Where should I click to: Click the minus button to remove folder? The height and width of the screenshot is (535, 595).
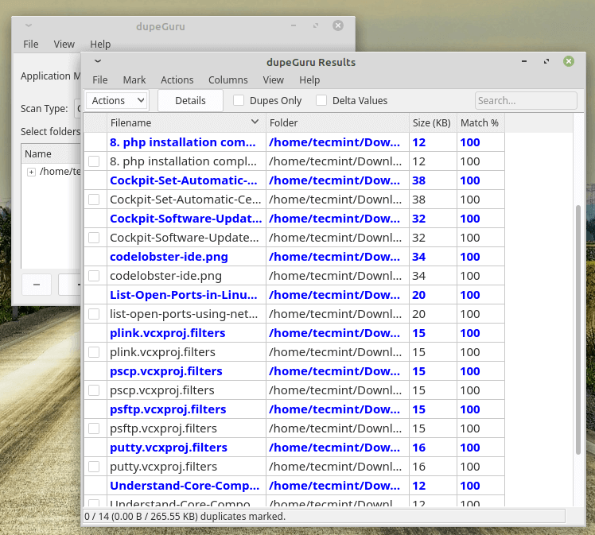(x=37, y=284)
